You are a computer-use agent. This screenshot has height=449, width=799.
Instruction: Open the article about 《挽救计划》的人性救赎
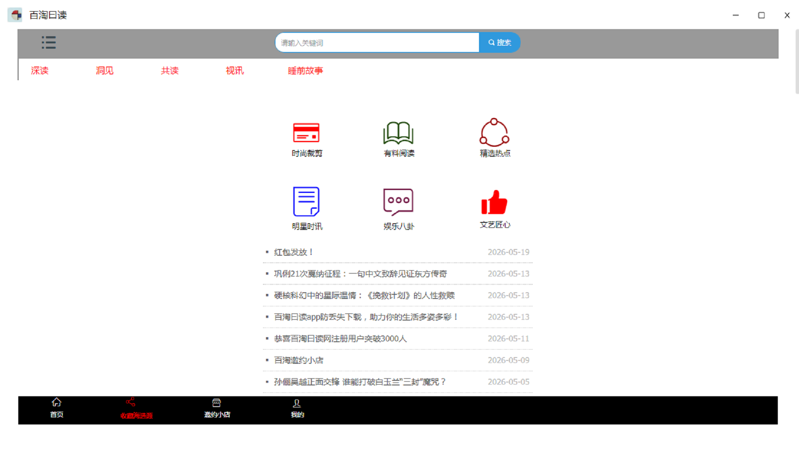tap(365, 295)
